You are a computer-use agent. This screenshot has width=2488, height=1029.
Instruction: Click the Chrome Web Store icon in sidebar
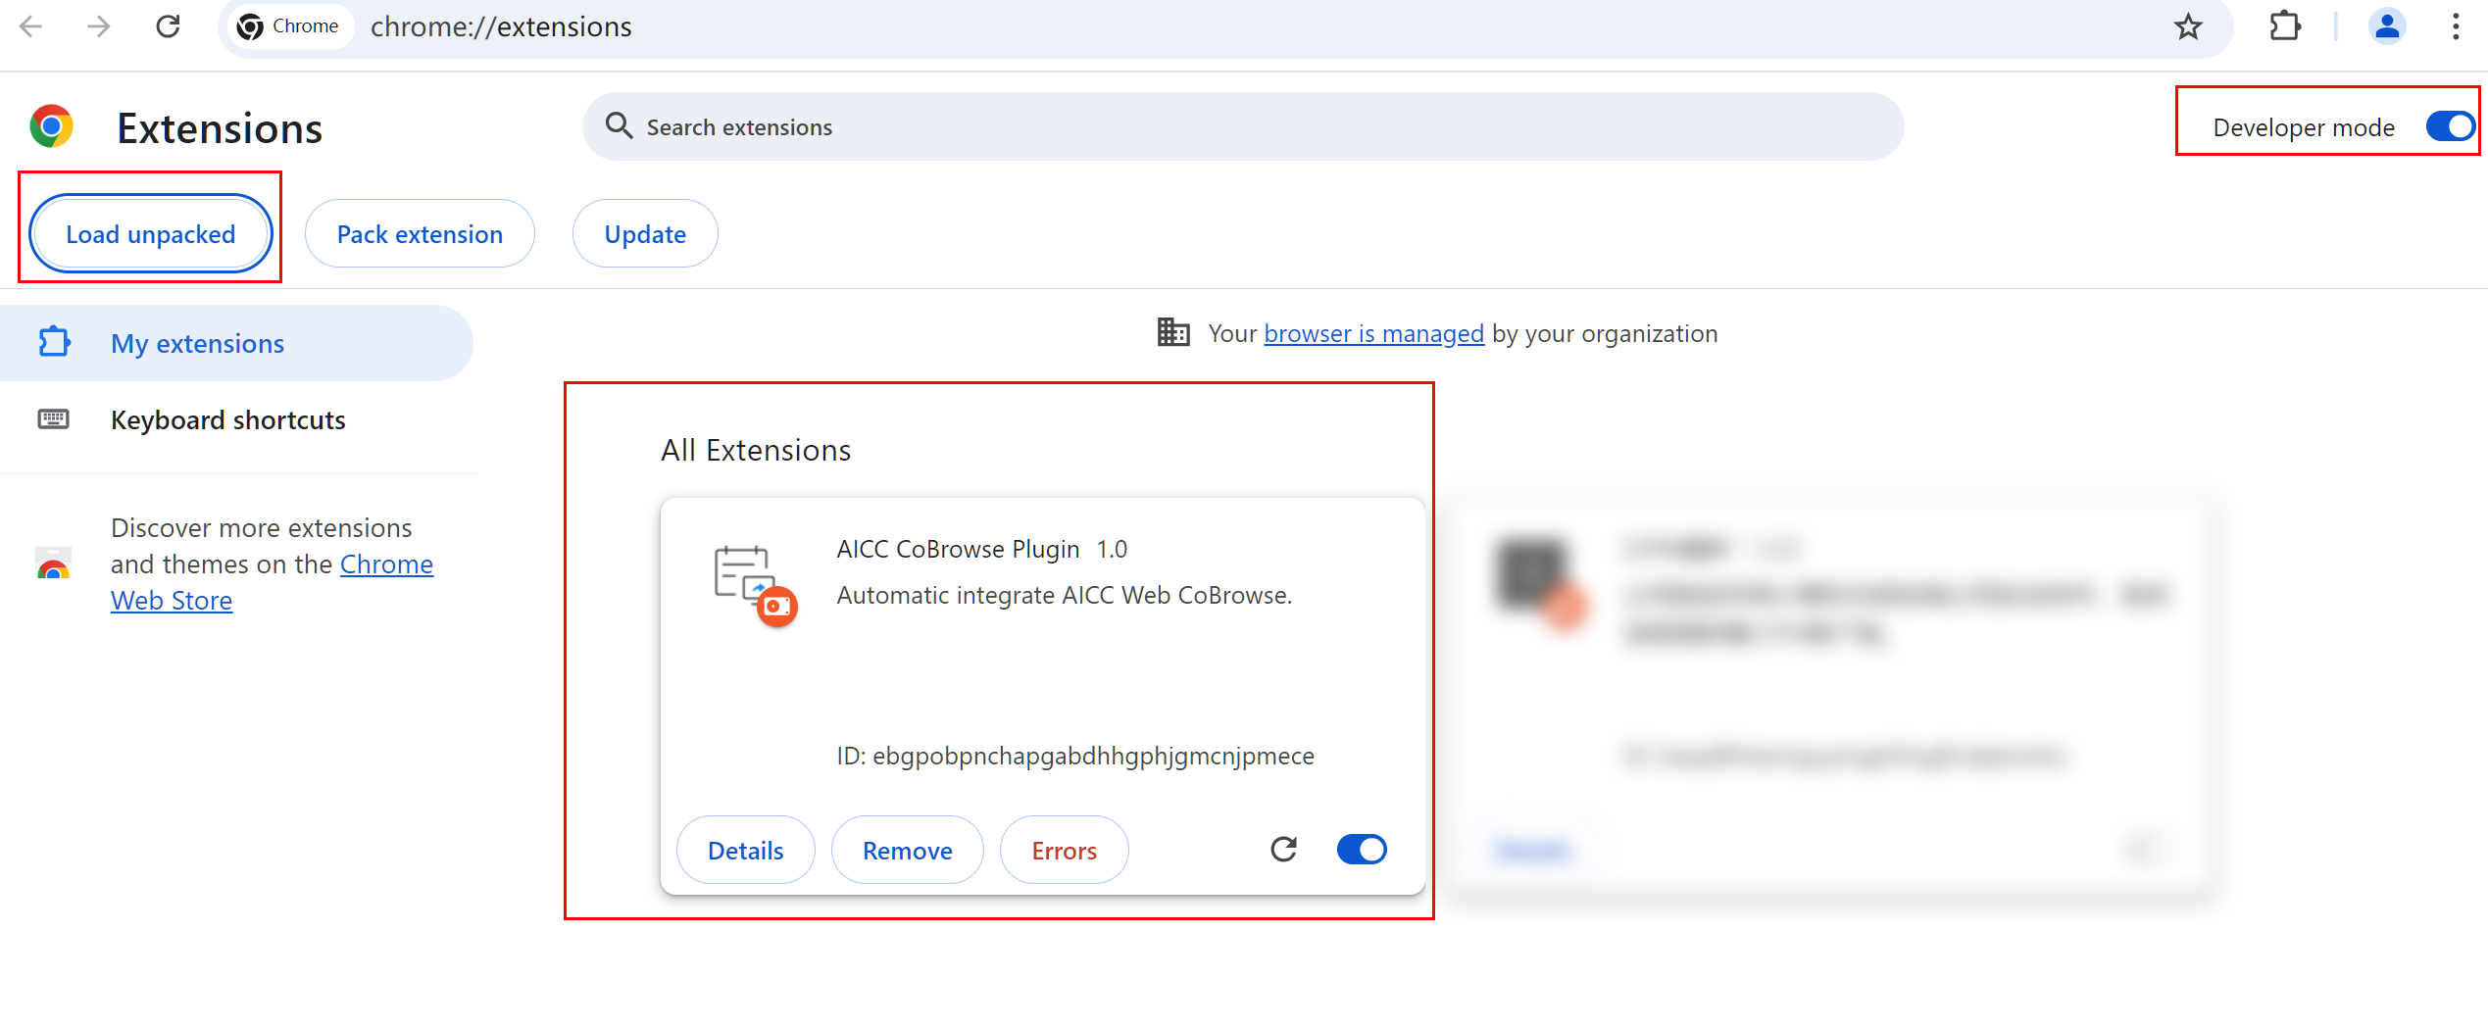tap(53, 563)
